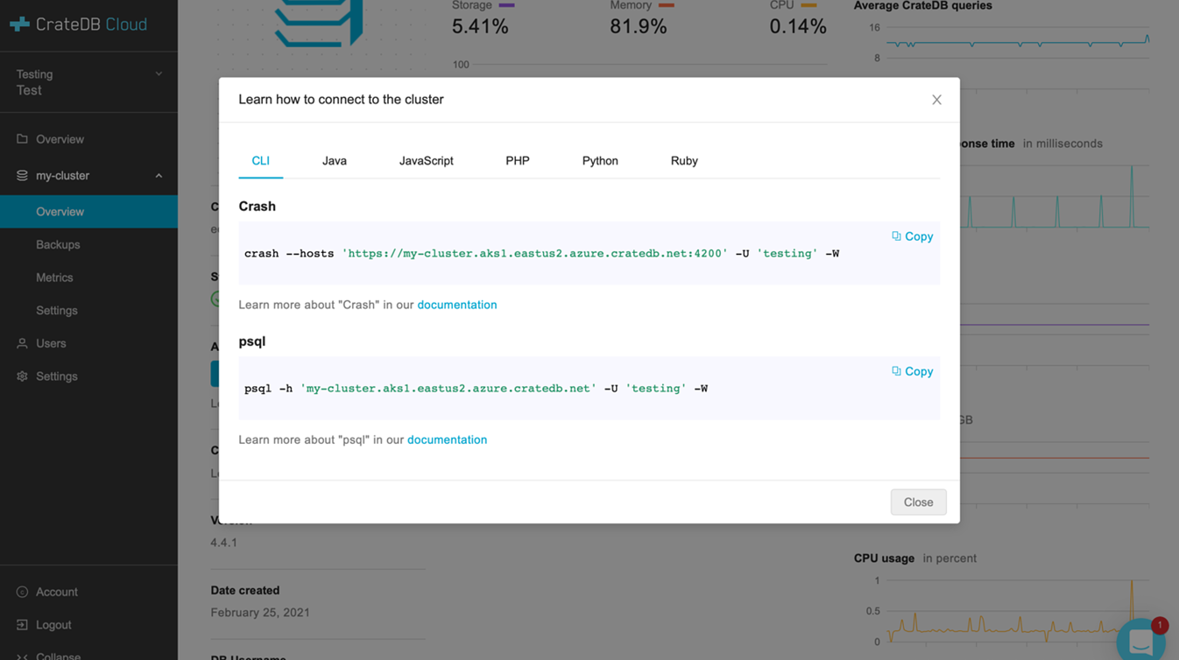Switch to the Python tab
Image resolution: width=1179 pixels, height=660 pixels.
(600, 160)
